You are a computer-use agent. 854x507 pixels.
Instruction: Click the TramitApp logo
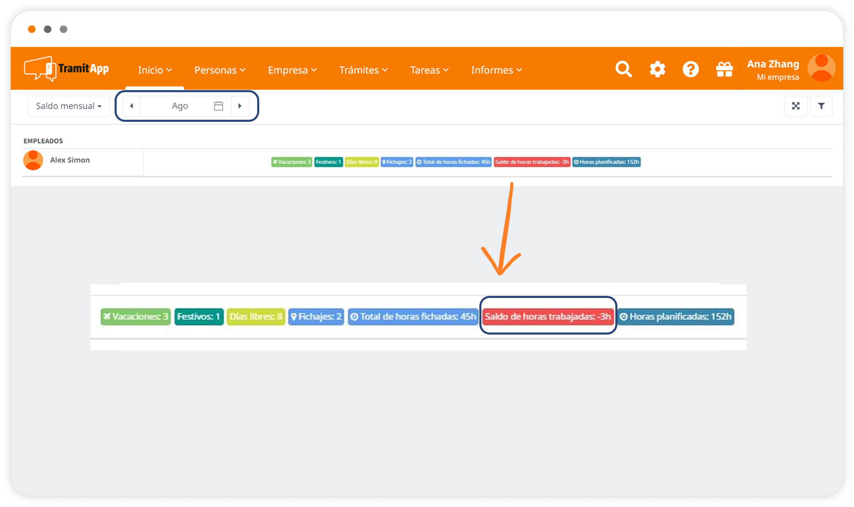(x=67, y=69)
